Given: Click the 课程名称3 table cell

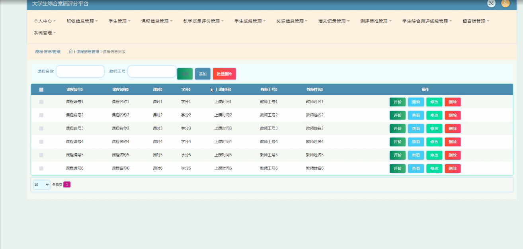Looking at the screenshot, I should click(121, 128).
